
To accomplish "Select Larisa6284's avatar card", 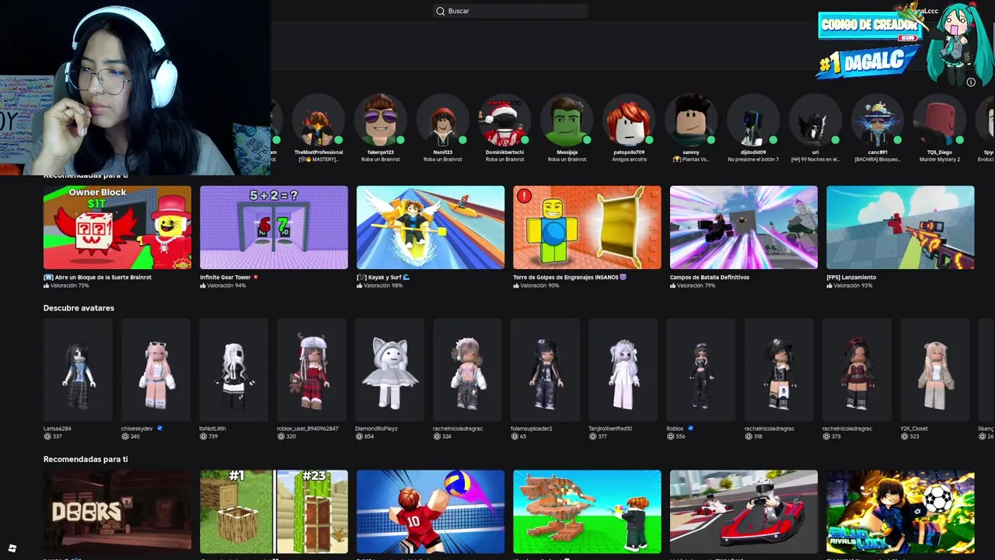I will pos(78,370).
